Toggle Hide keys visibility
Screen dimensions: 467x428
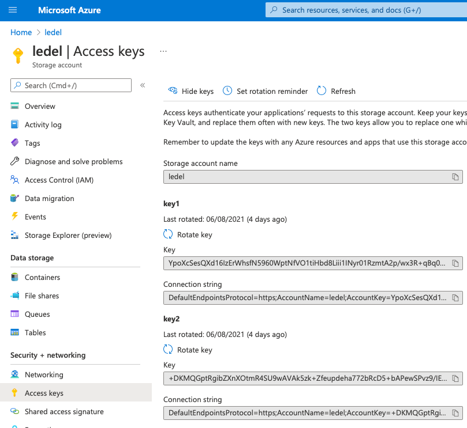pyautogui.click(x=190, y=91)
